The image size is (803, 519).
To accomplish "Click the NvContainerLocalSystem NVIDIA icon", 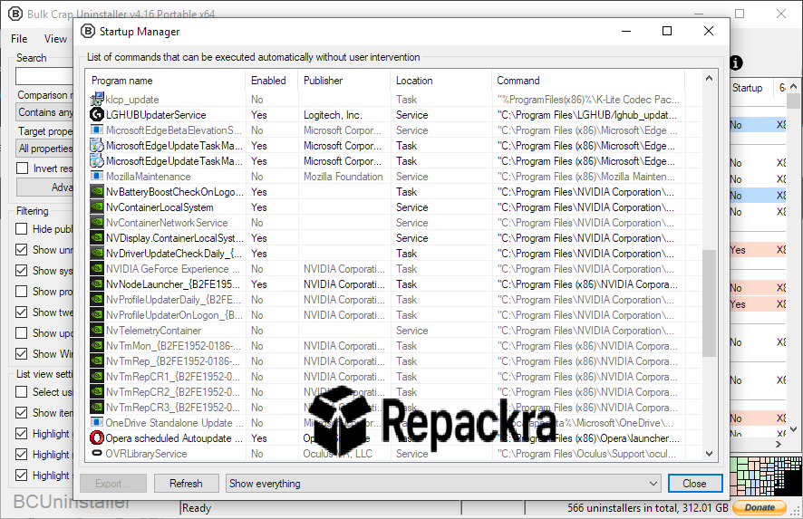I will [x=97, y=207].
